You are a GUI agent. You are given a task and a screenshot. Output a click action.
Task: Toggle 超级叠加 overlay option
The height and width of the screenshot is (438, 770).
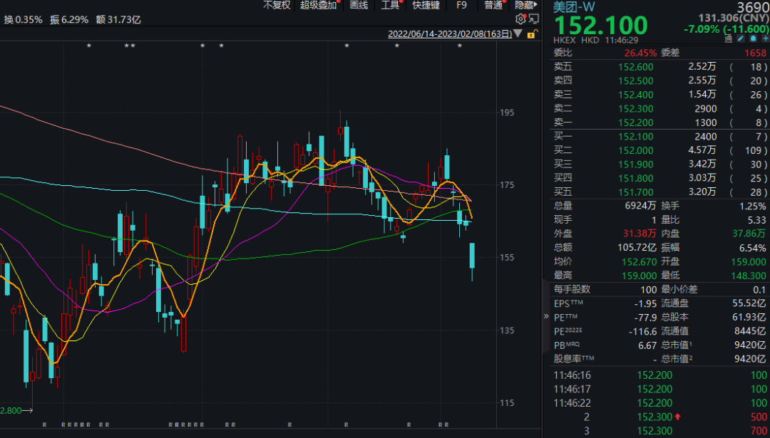click(318, 5)
